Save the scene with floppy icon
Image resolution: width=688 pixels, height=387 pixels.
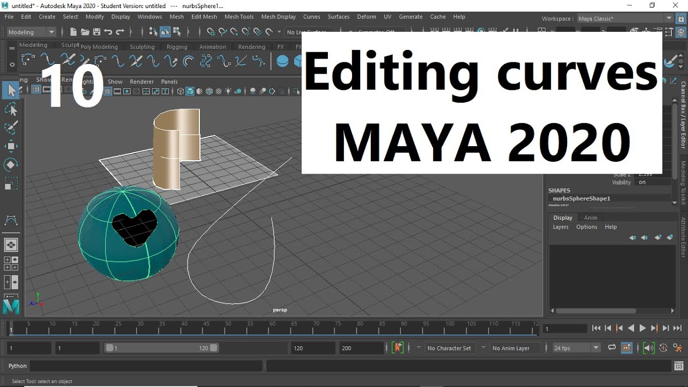click(97, 32)
